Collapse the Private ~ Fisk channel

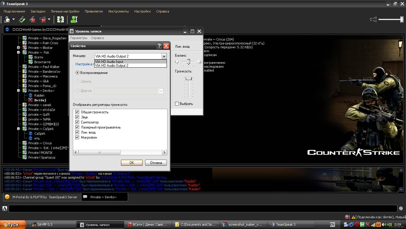[19, 52]
